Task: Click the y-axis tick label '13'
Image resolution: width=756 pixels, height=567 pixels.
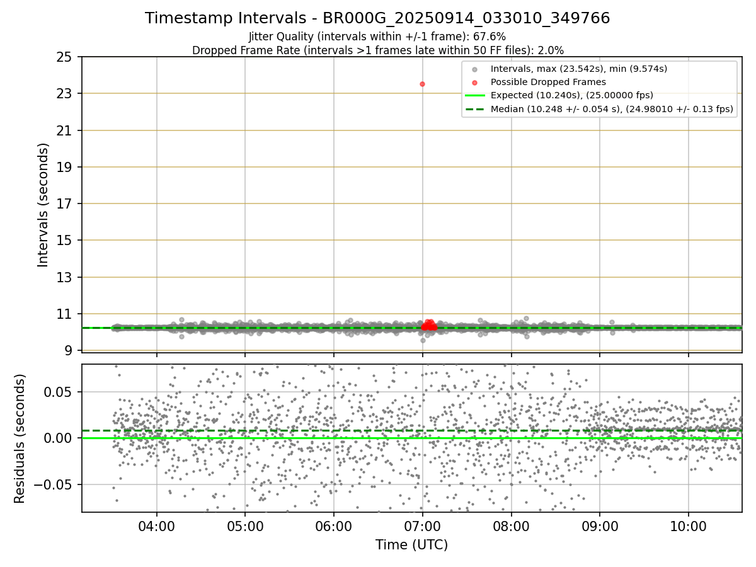Action: click(65, 277)
